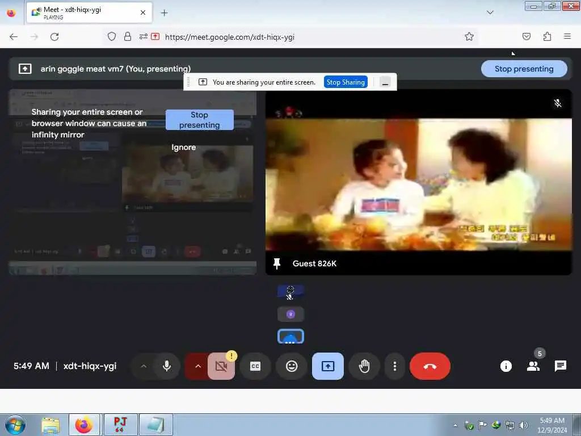581x436 pixels.
Task: Select the Meet - xdt-hiqx-ygi tab
Action: coord(89,13)
